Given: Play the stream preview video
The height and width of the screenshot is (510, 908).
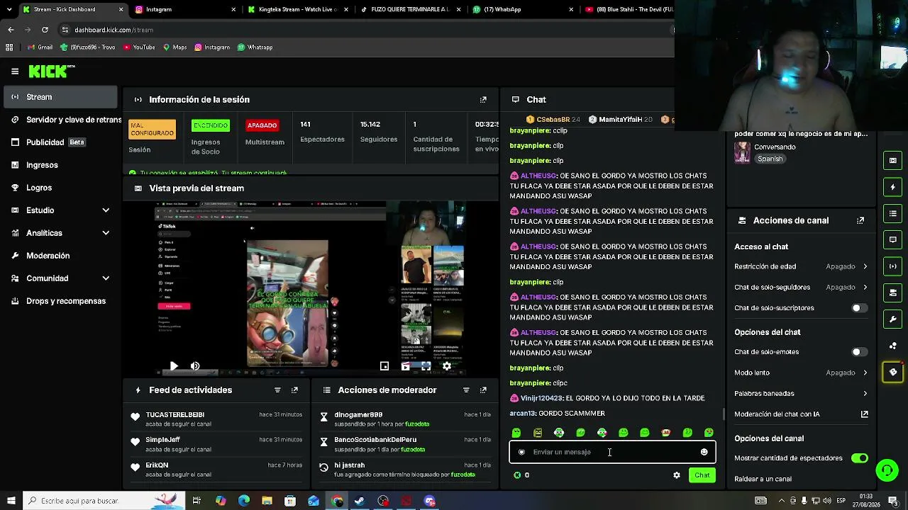Looking at the screenshot, I should pyautogui.click(x=174, y=366).
